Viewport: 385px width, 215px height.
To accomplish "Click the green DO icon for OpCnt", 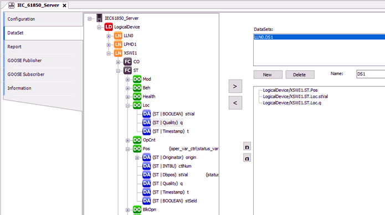I will point(137,140).
